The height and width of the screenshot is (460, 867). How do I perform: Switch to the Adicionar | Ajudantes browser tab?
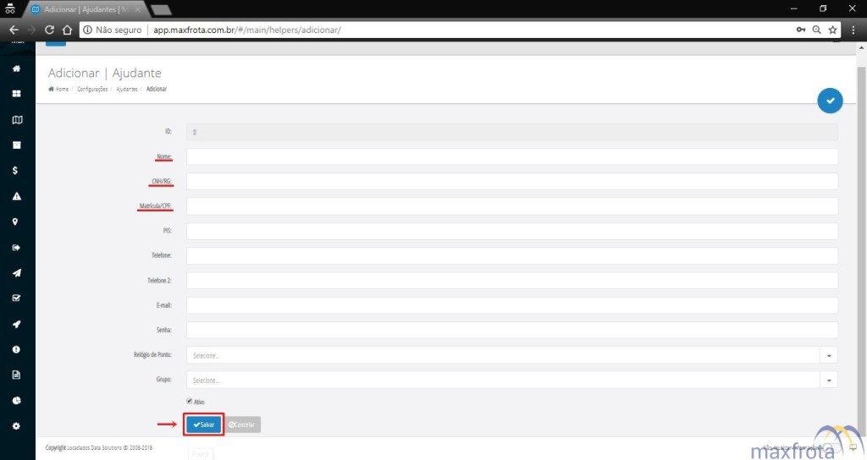pyautogui.click(x=85, y=8)
